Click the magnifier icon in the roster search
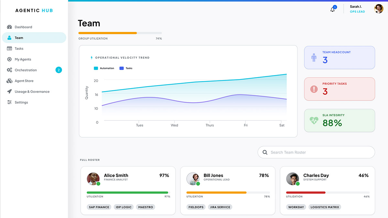 (265, 152)
